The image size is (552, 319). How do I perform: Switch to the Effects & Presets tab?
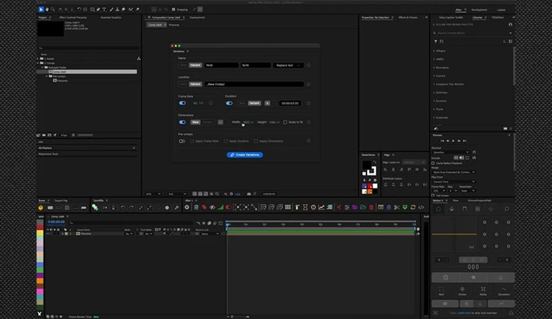(408, 18)
